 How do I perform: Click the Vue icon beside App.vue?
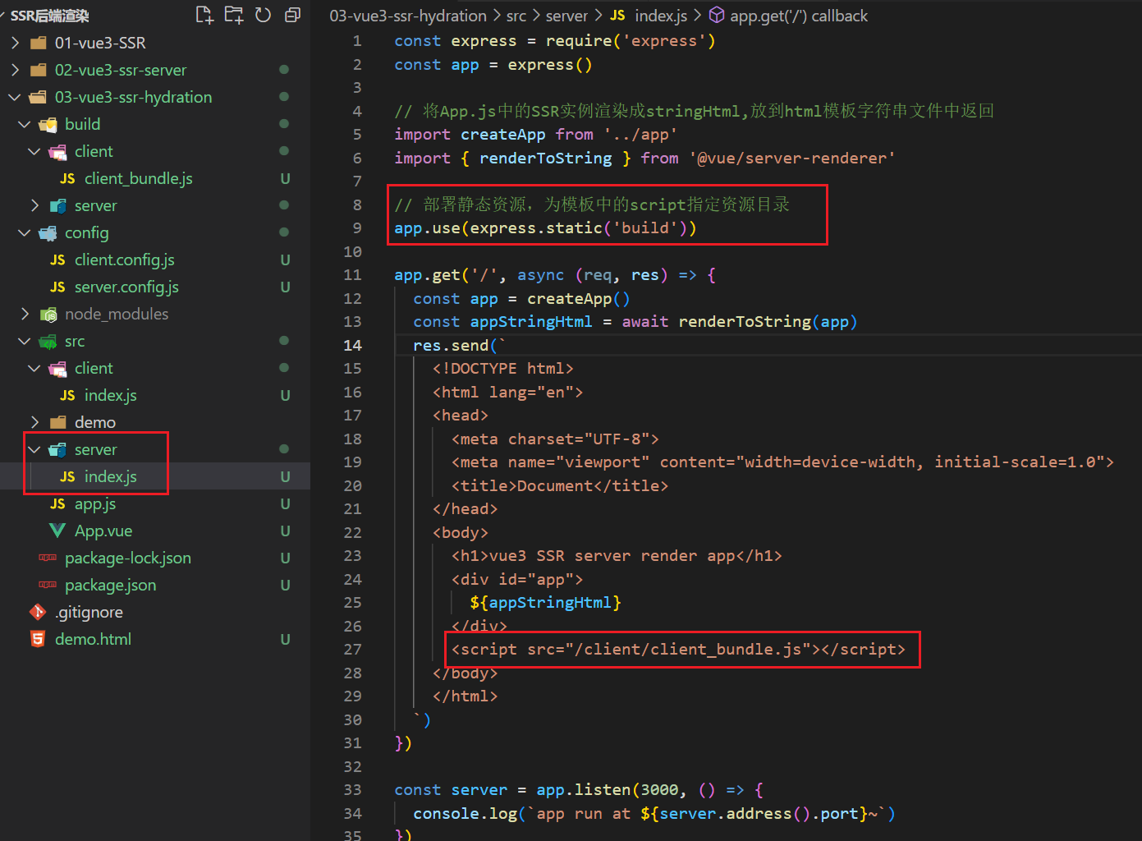pos(57,531)
